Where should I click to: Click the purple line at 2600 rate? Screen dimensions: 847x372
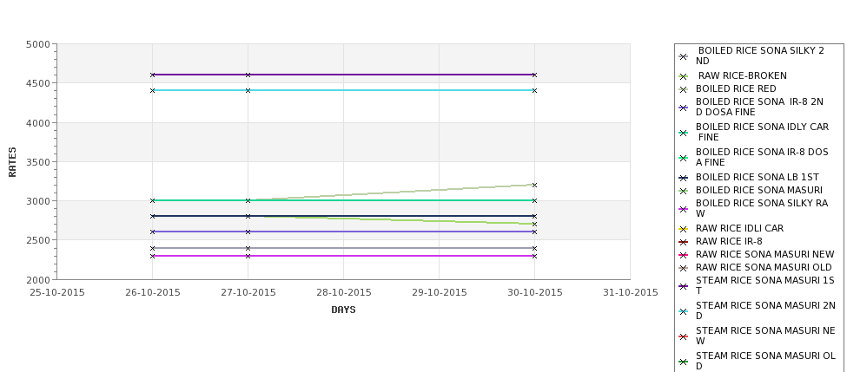343,232
